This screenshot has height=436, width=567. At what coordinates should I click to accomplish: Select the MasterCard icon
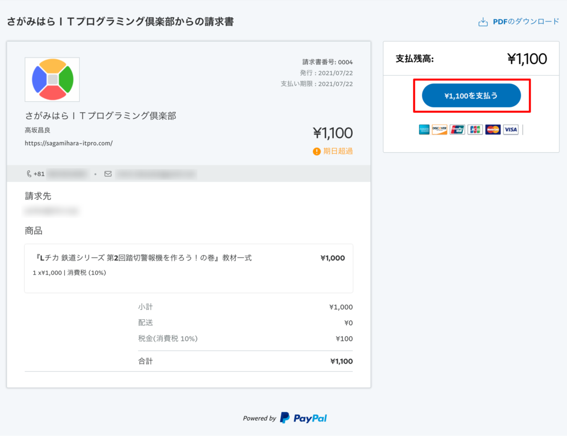point(492,129)
